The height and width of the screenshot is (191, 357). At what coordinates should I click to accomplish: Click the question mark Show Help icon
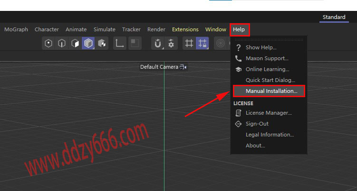click(238, 47)
